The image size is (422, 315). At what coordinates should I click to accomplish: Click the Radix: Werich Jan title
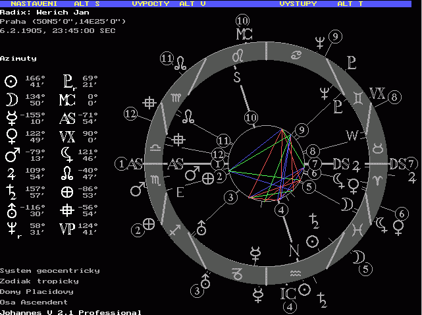32,12
